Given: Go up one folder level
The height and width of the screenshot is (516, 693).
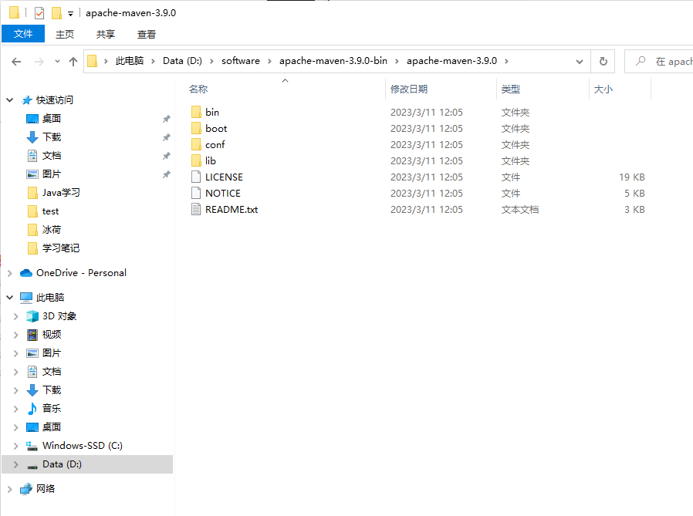Looking at the screenshot, I should (73, 62).
